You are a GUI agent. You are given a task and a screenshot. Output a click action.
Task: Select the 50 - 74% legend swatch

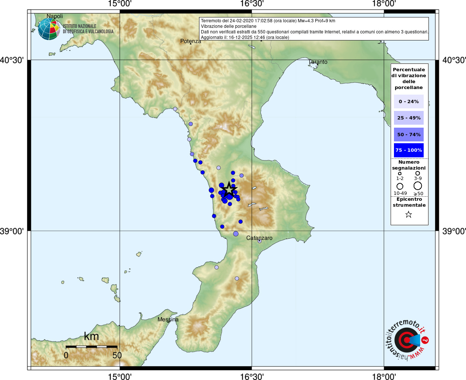click(408, 134)
